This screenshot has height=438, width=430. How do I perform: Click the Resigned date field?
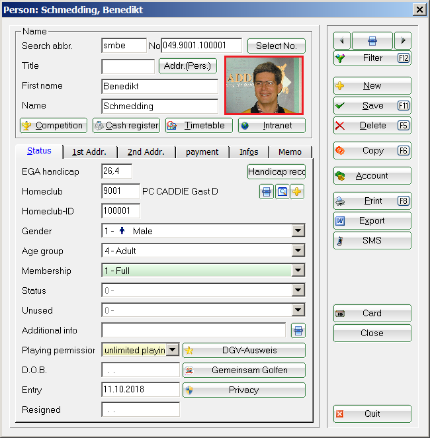tap(140, 410)
